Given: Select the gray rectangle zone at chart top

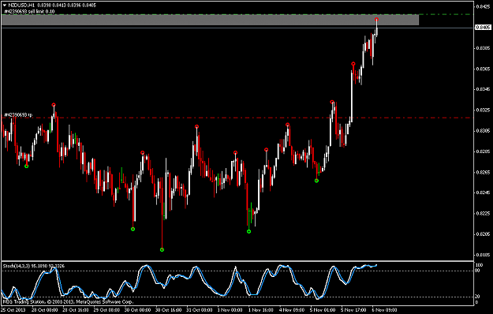Looking at the screenshot, I should 210,20.
